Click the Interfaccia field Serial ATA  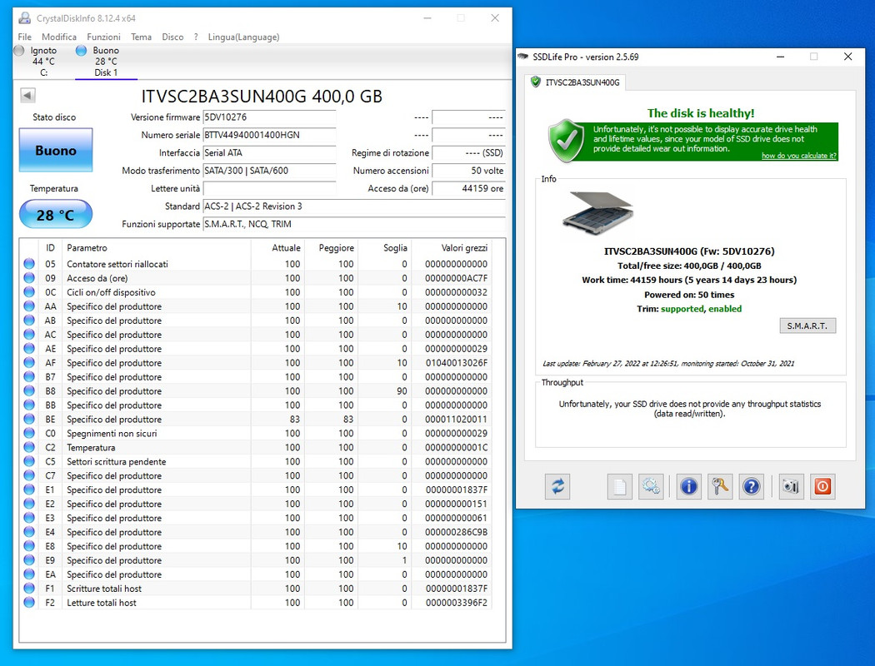click(x=269, y=152)
